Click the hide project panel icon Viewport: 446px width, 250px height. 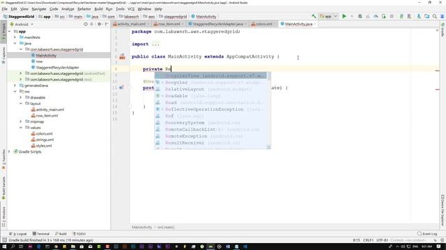[x=107, y=24]
